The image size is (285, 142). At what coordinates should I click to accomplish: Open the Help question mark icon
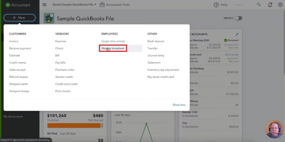point(216,5)
